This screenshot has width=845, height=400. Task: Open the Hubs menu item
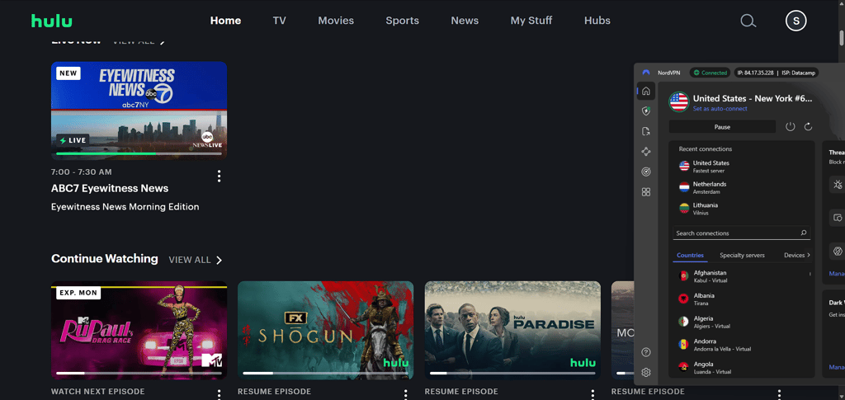coord(597,21)
